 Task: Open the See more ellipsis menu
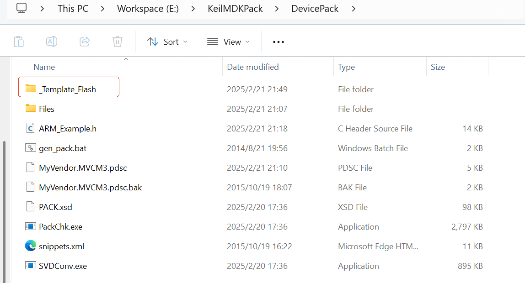point(279,42)
